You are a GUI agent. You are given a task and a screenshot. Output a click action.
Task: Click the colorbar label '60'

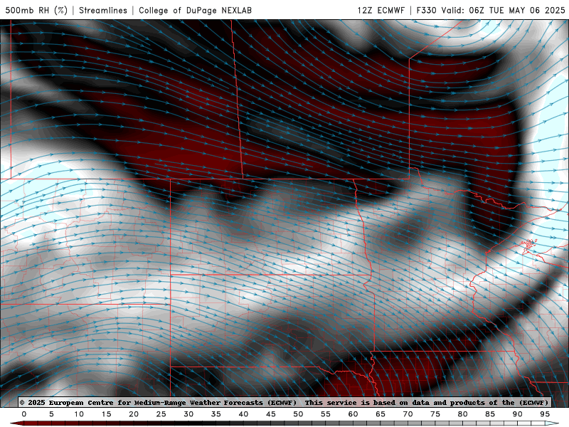point(353,414)
